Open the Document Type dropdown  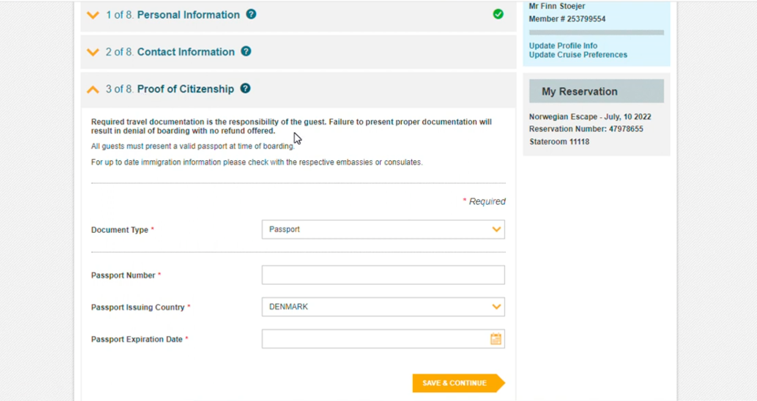pyautogui.click(x=383, y=229)
